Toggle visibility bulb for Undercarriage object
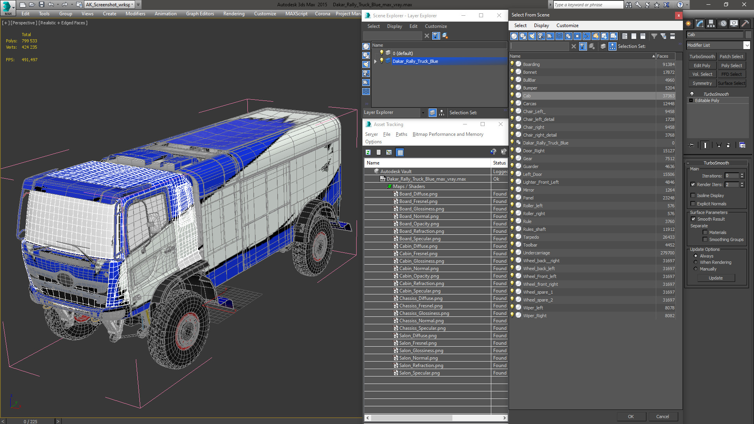754x424 pixels. point(512,252)
